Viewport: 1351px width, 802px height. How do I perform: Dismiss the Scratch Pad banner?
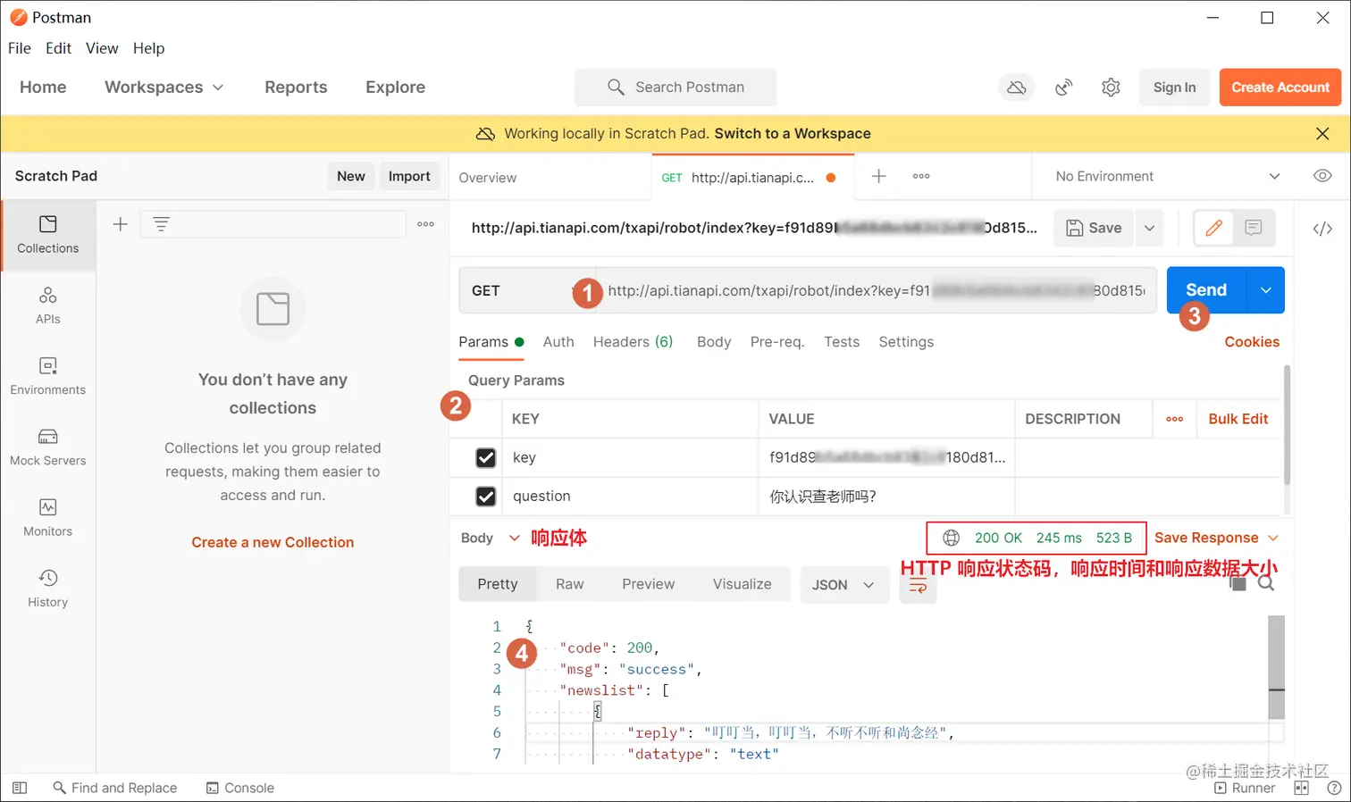click(x=1322, y=133)
